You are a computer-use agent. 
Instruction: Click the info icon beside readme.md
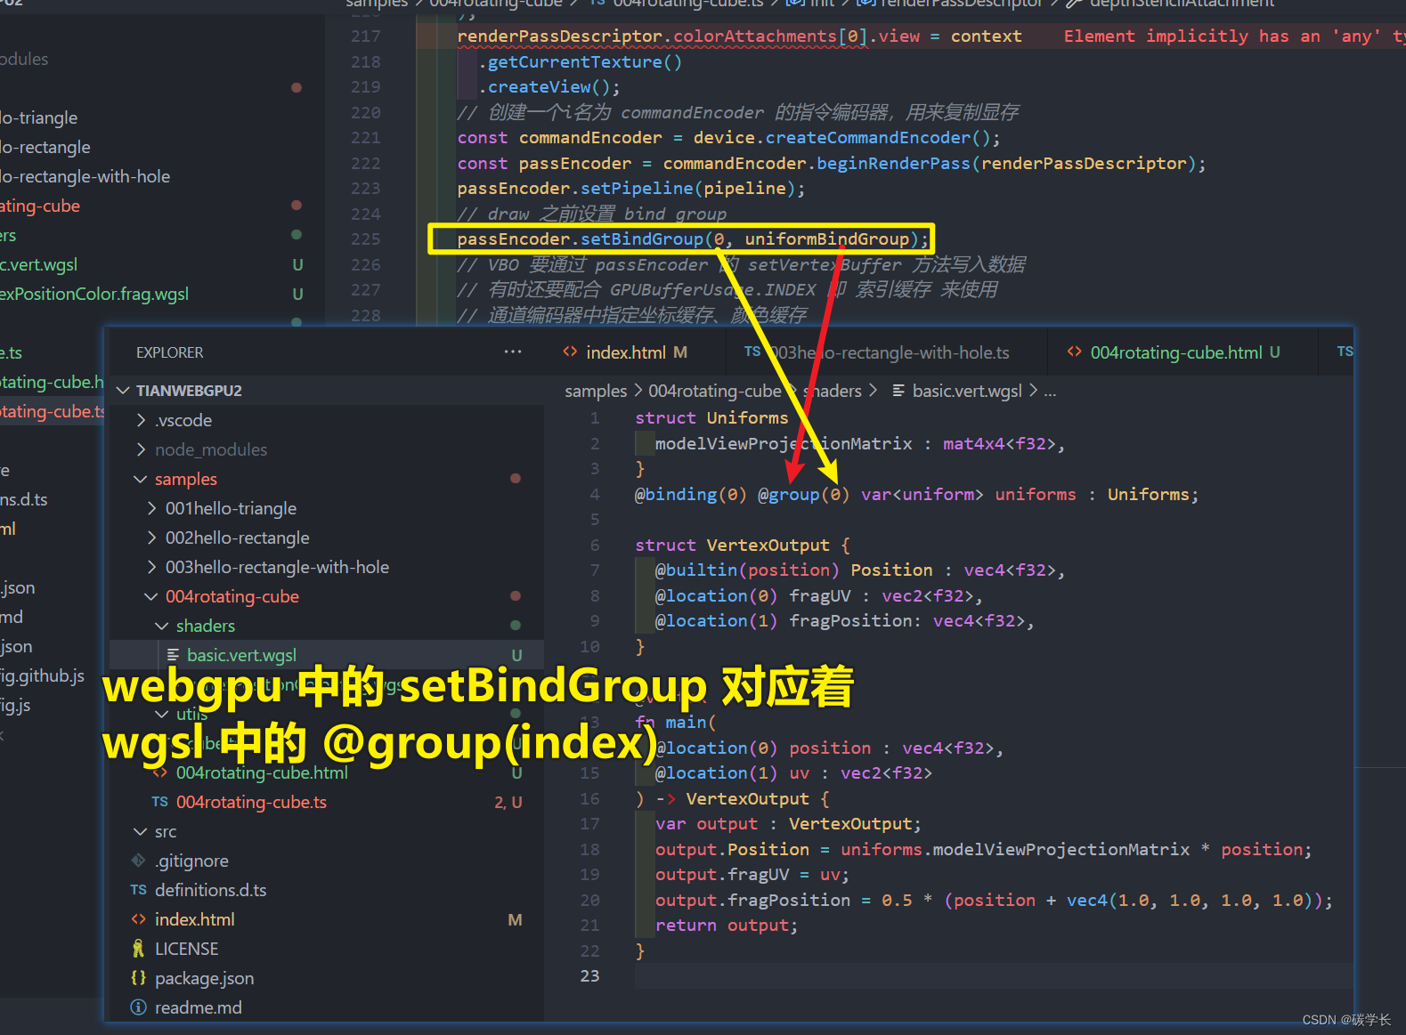tap(138, 1007)
